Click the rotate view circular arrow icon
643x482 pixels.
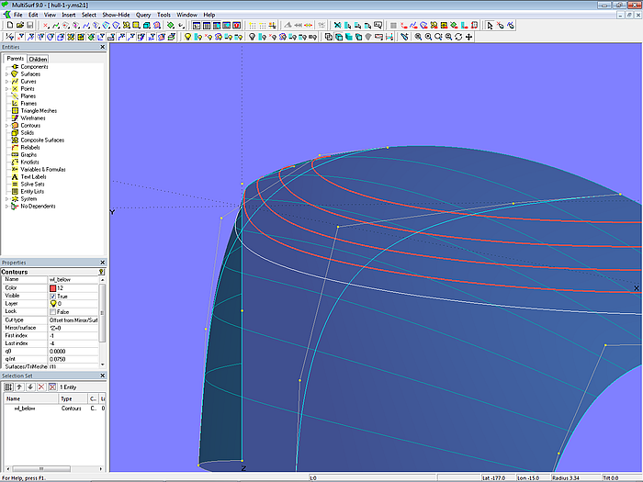point(458,37)
